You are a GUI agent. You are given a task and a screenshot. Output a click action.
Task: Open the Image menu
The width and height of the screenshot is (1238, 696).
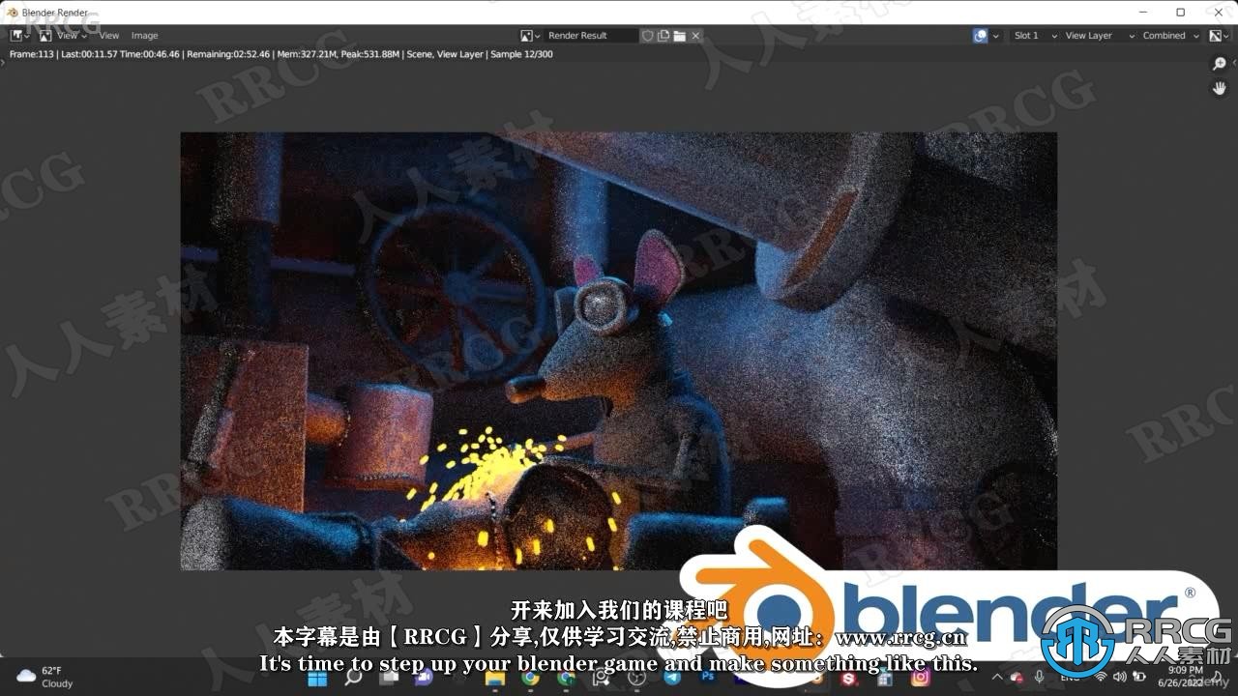pyautogui.click(x=144, y=36)
